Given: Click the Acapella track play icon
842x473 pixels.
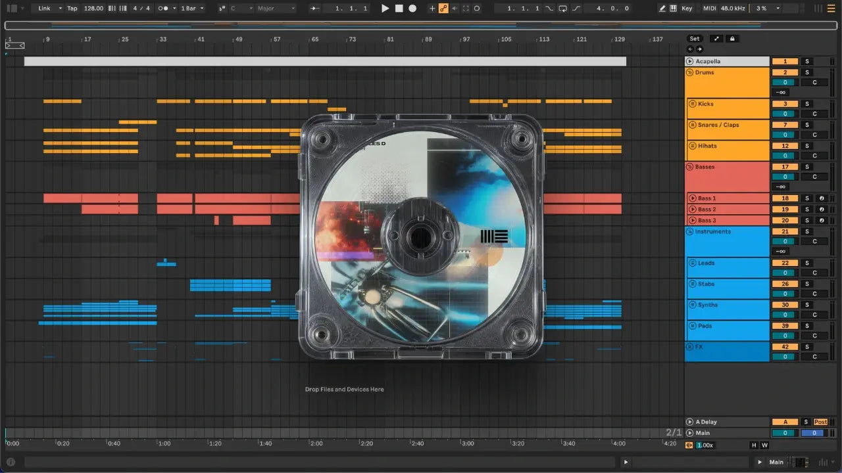Looking at the screenshot, I should coord(690,61).
